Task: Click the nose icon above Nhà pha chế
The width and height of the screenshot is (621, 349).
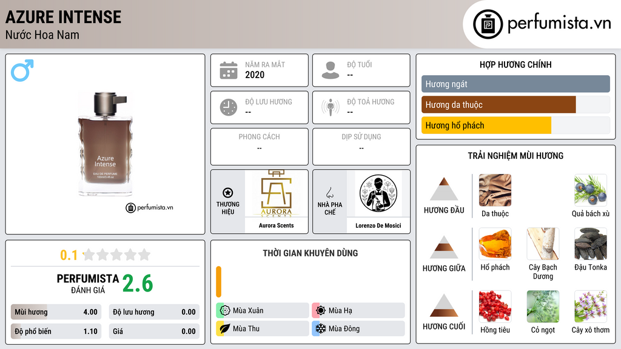Action: [x=329, y=193]
